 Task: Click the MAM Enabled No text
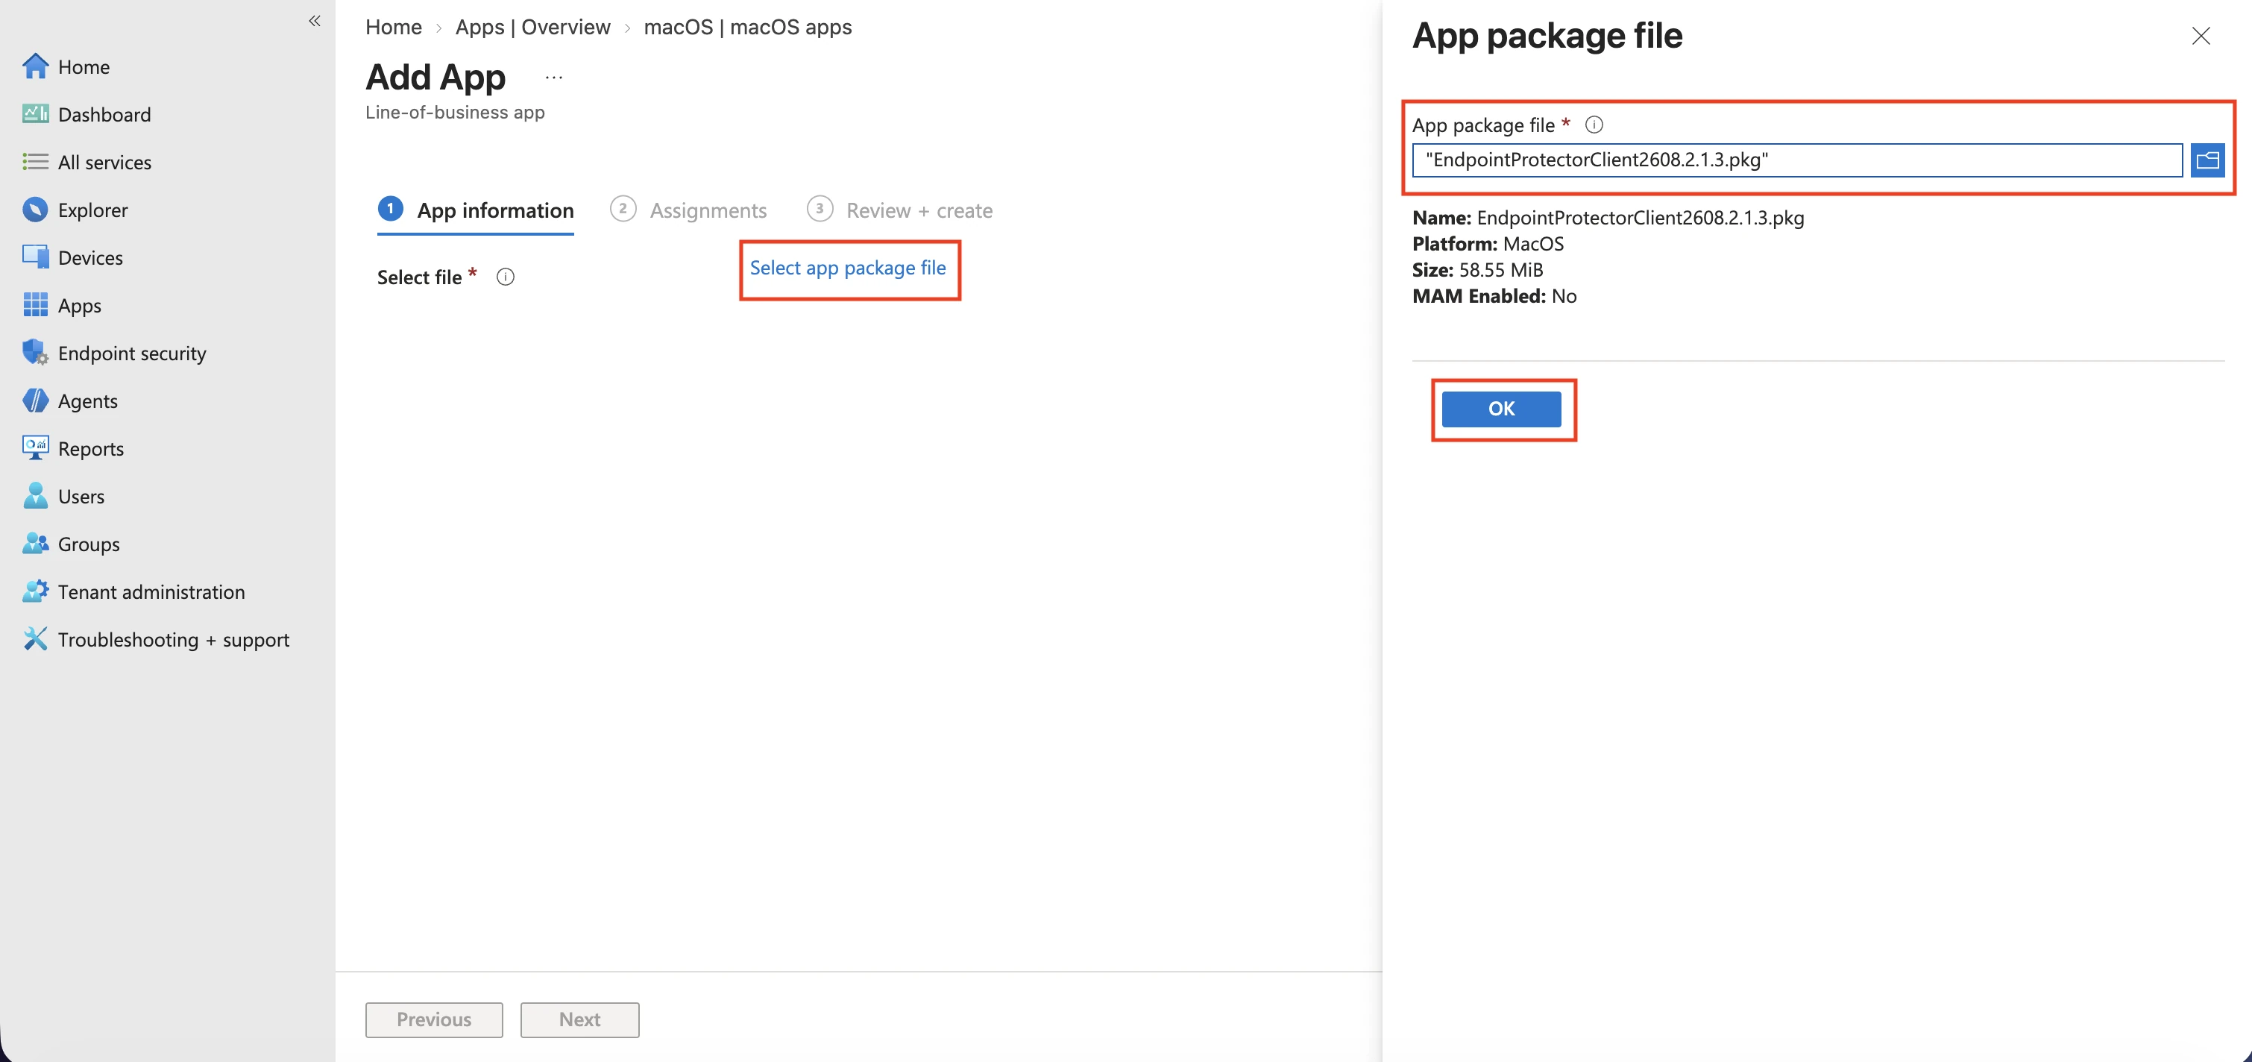[x=1494, y=296]
